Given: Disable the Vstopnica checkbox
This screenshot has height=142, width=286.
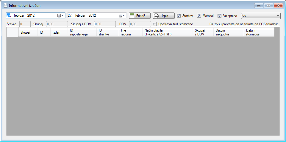Looking at the screenshot, I should (x=220, y=16).
